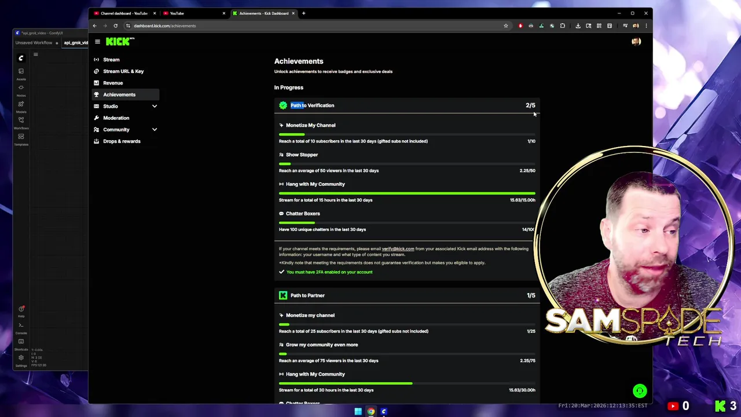Click the Path to Verification 2/5 counter

coord(530,105)
